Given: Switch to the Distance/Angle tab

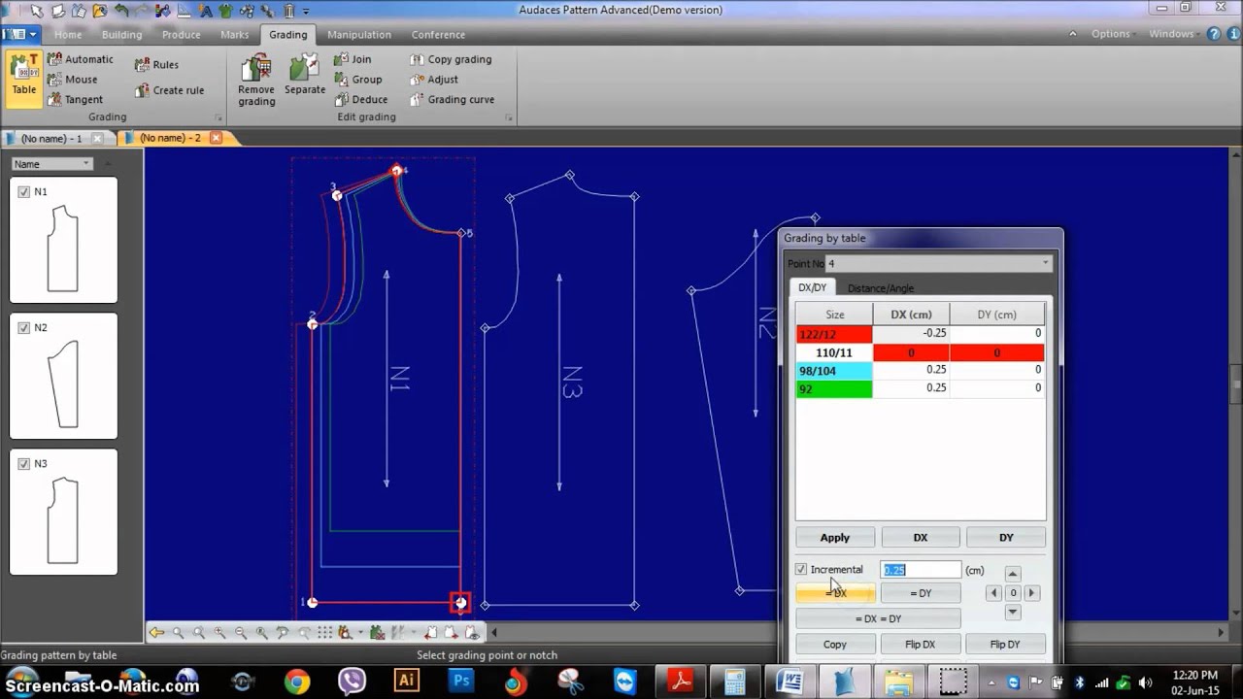Looking at the screenshot, I should coord(880,288).
